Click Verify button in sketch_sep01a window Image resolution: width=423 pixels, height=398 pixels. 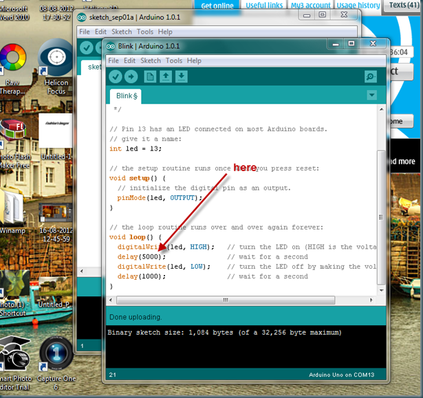click(87, 48)
